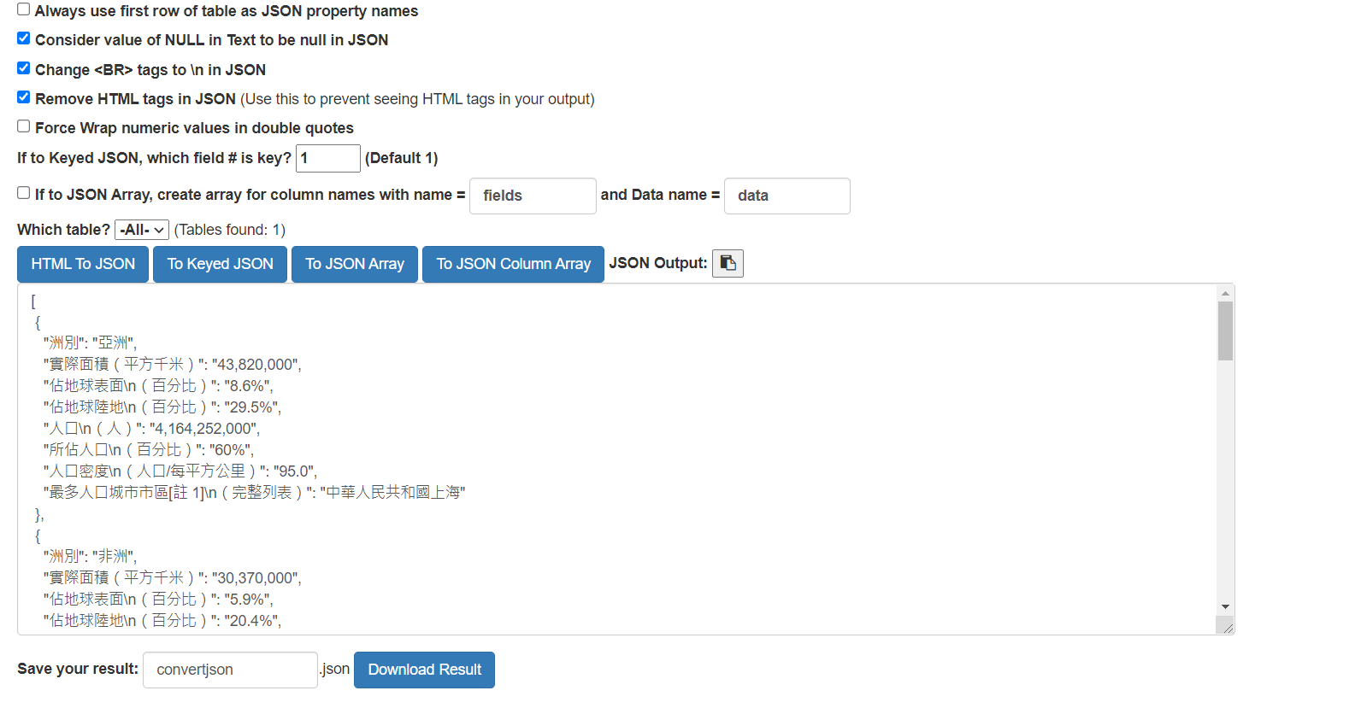
Task: Enable 'Always use first row' checkbox
Action: click(x=24, y=9)
